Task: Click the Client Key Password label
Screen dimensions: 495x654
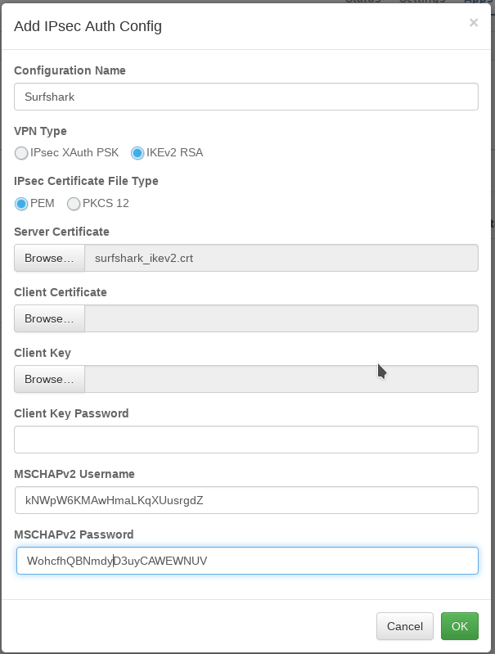Action: pyautogui.click(x=71, y=413)
